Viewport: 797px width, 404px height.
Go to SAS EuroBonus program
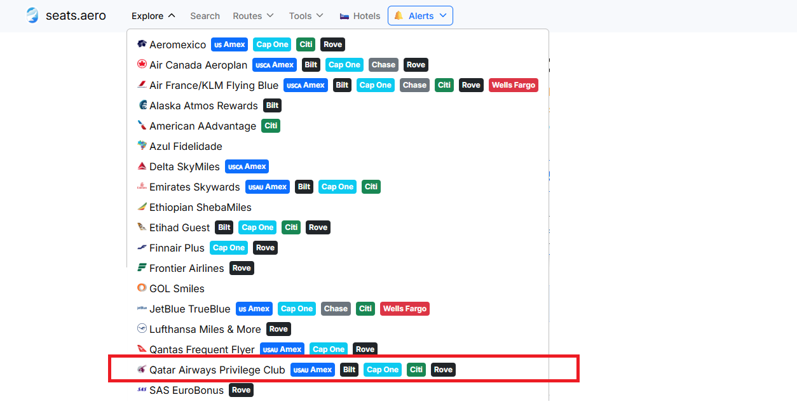(x=186, y=390)
